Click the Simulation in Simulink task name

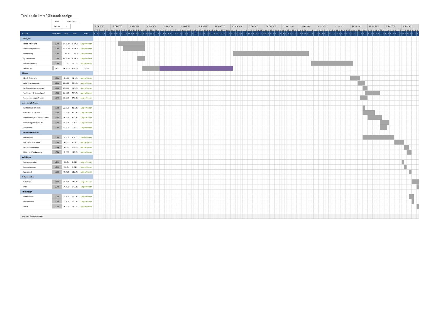[32, 113]
